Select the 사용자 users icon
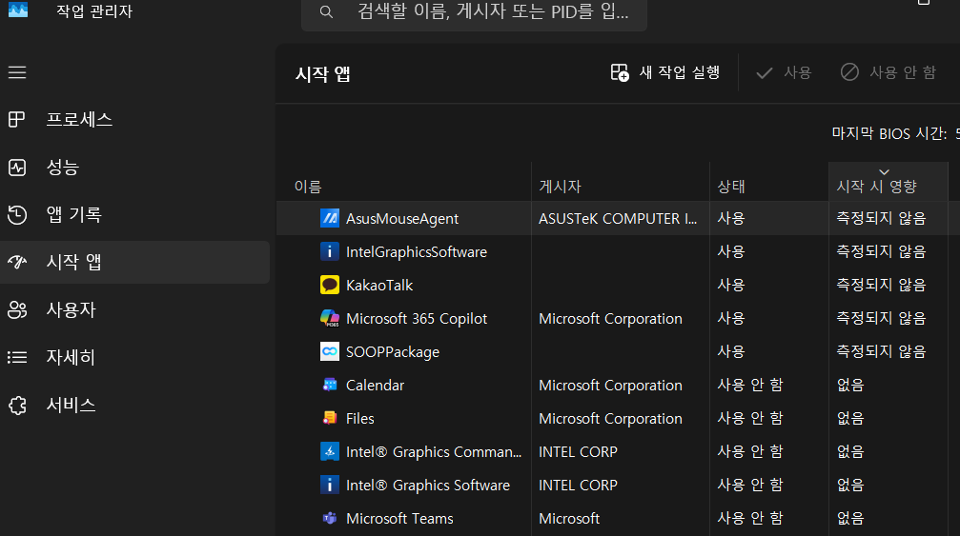960x536 pixels. pos(17,309)
